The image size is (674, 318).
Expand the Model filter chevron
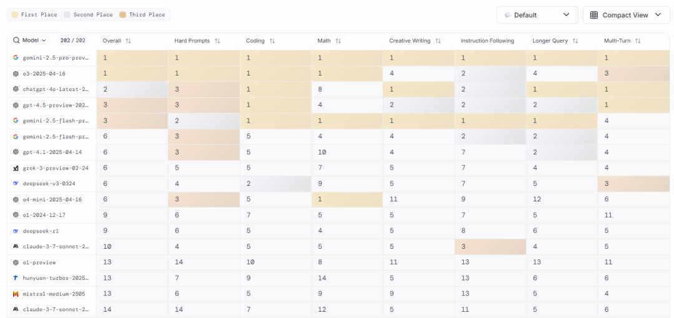point(44,41)
